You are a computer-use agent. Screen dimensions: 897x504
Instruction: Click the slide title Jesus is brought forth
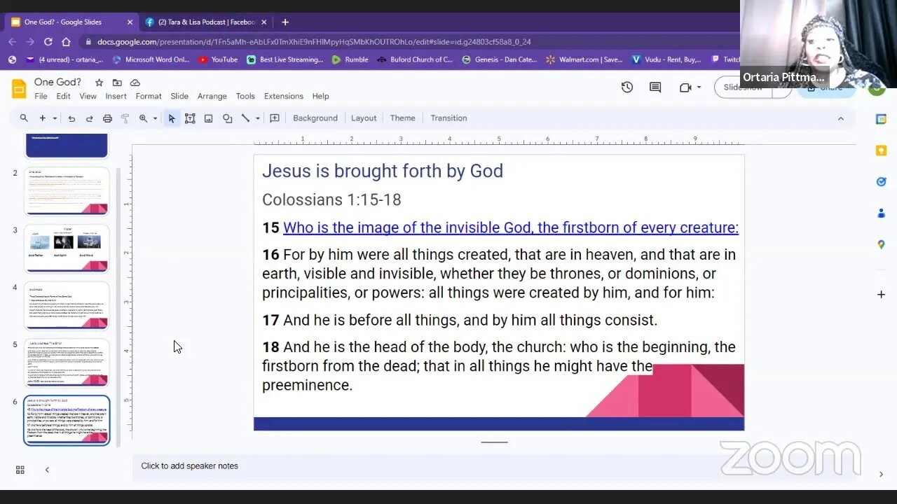click(x=383, y=171)
